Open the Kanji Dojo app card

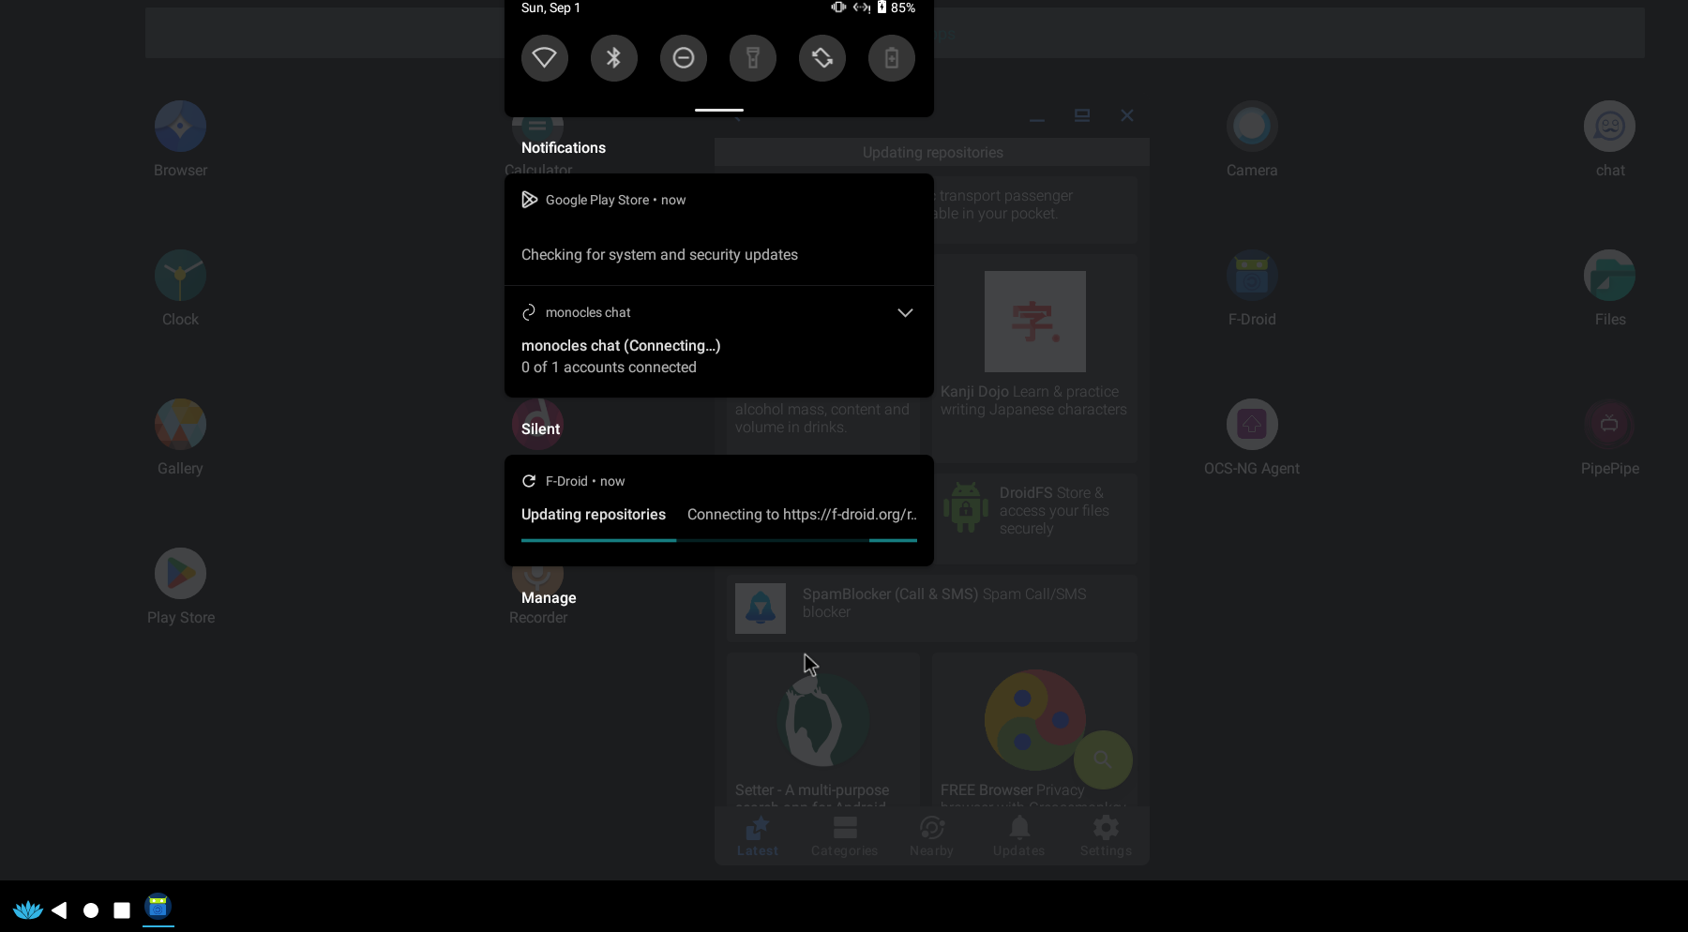1035,358
